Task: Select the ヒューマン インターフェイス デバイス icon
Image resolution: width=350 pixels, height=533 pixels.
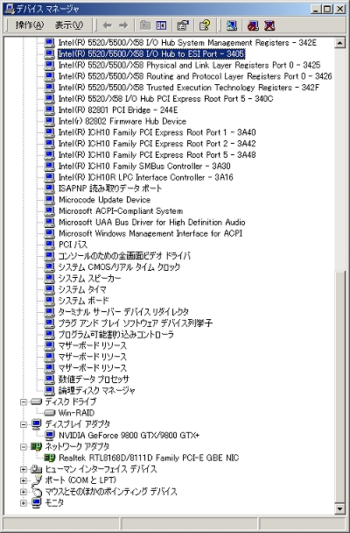Action: [x=36, y=469]
